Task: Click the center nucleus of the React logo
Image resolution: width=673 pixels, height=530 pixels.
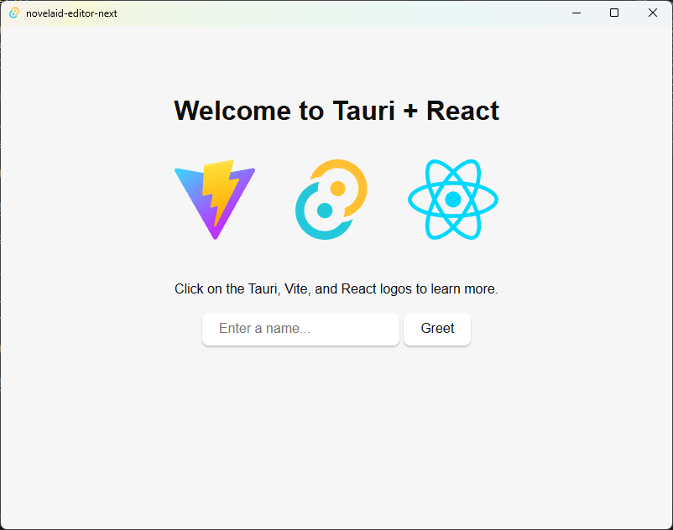Action: 452,200
